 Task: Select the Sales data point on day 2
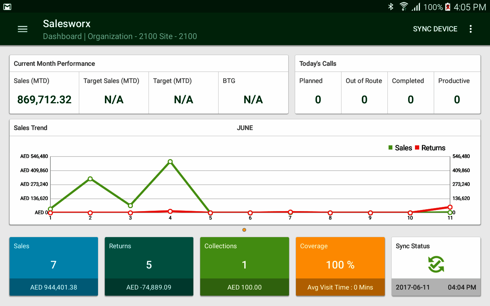point(90,179)
